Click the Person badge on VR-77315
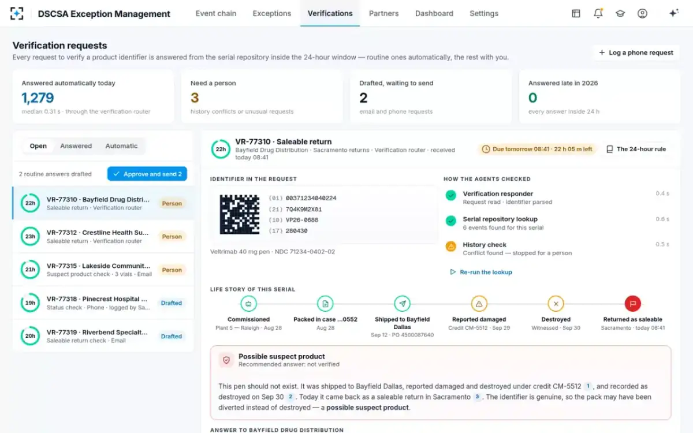Screen dimensions: 693x433 pos(172,270)
